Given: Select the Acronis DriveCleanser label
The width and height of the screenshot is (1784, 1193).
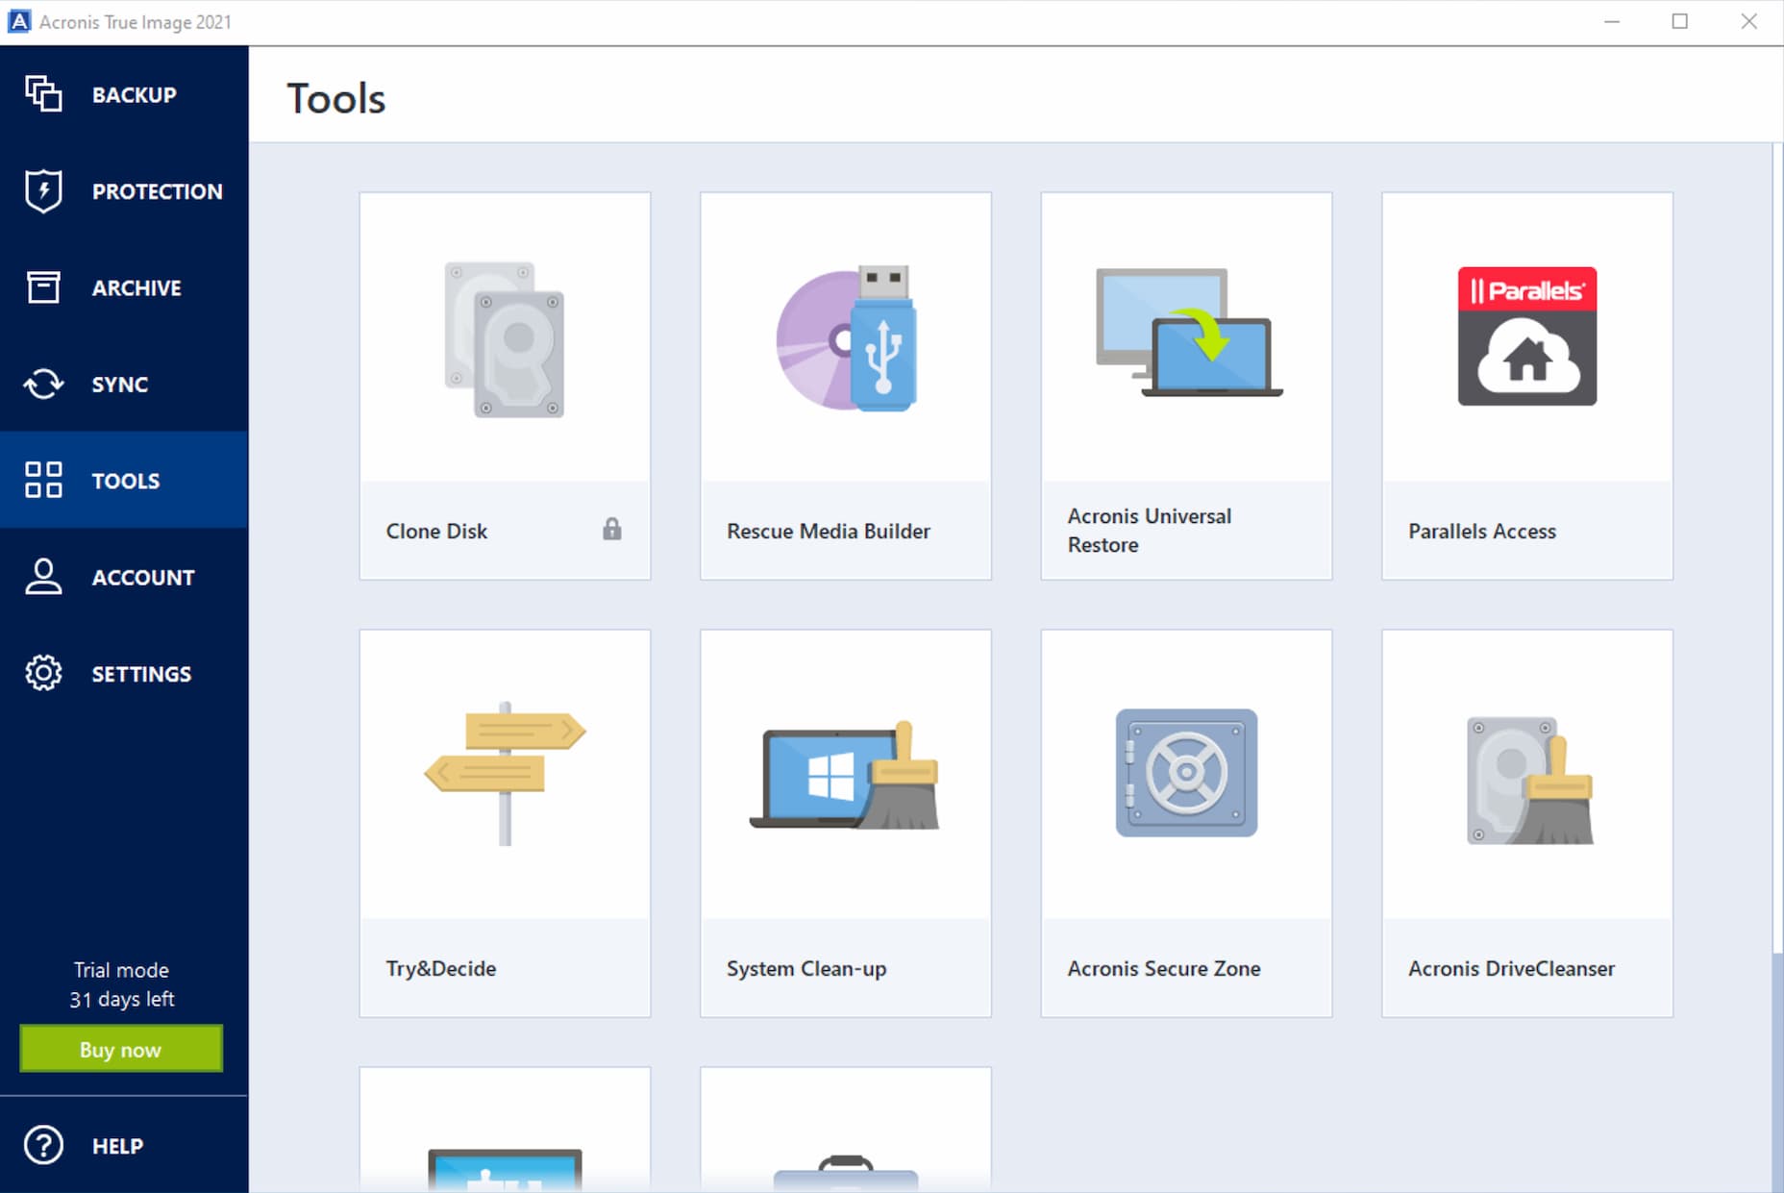Looking at the screenshot, I should tap(1512, 968).
